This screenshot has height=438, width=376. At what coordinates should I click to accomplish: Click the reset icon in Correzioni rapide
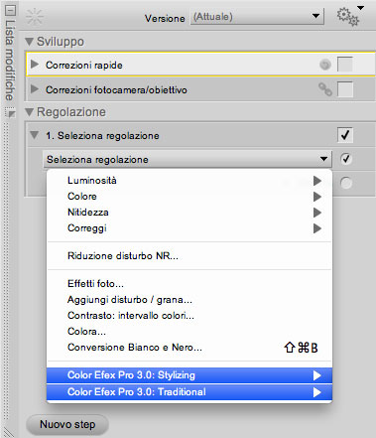coord(325,65)
